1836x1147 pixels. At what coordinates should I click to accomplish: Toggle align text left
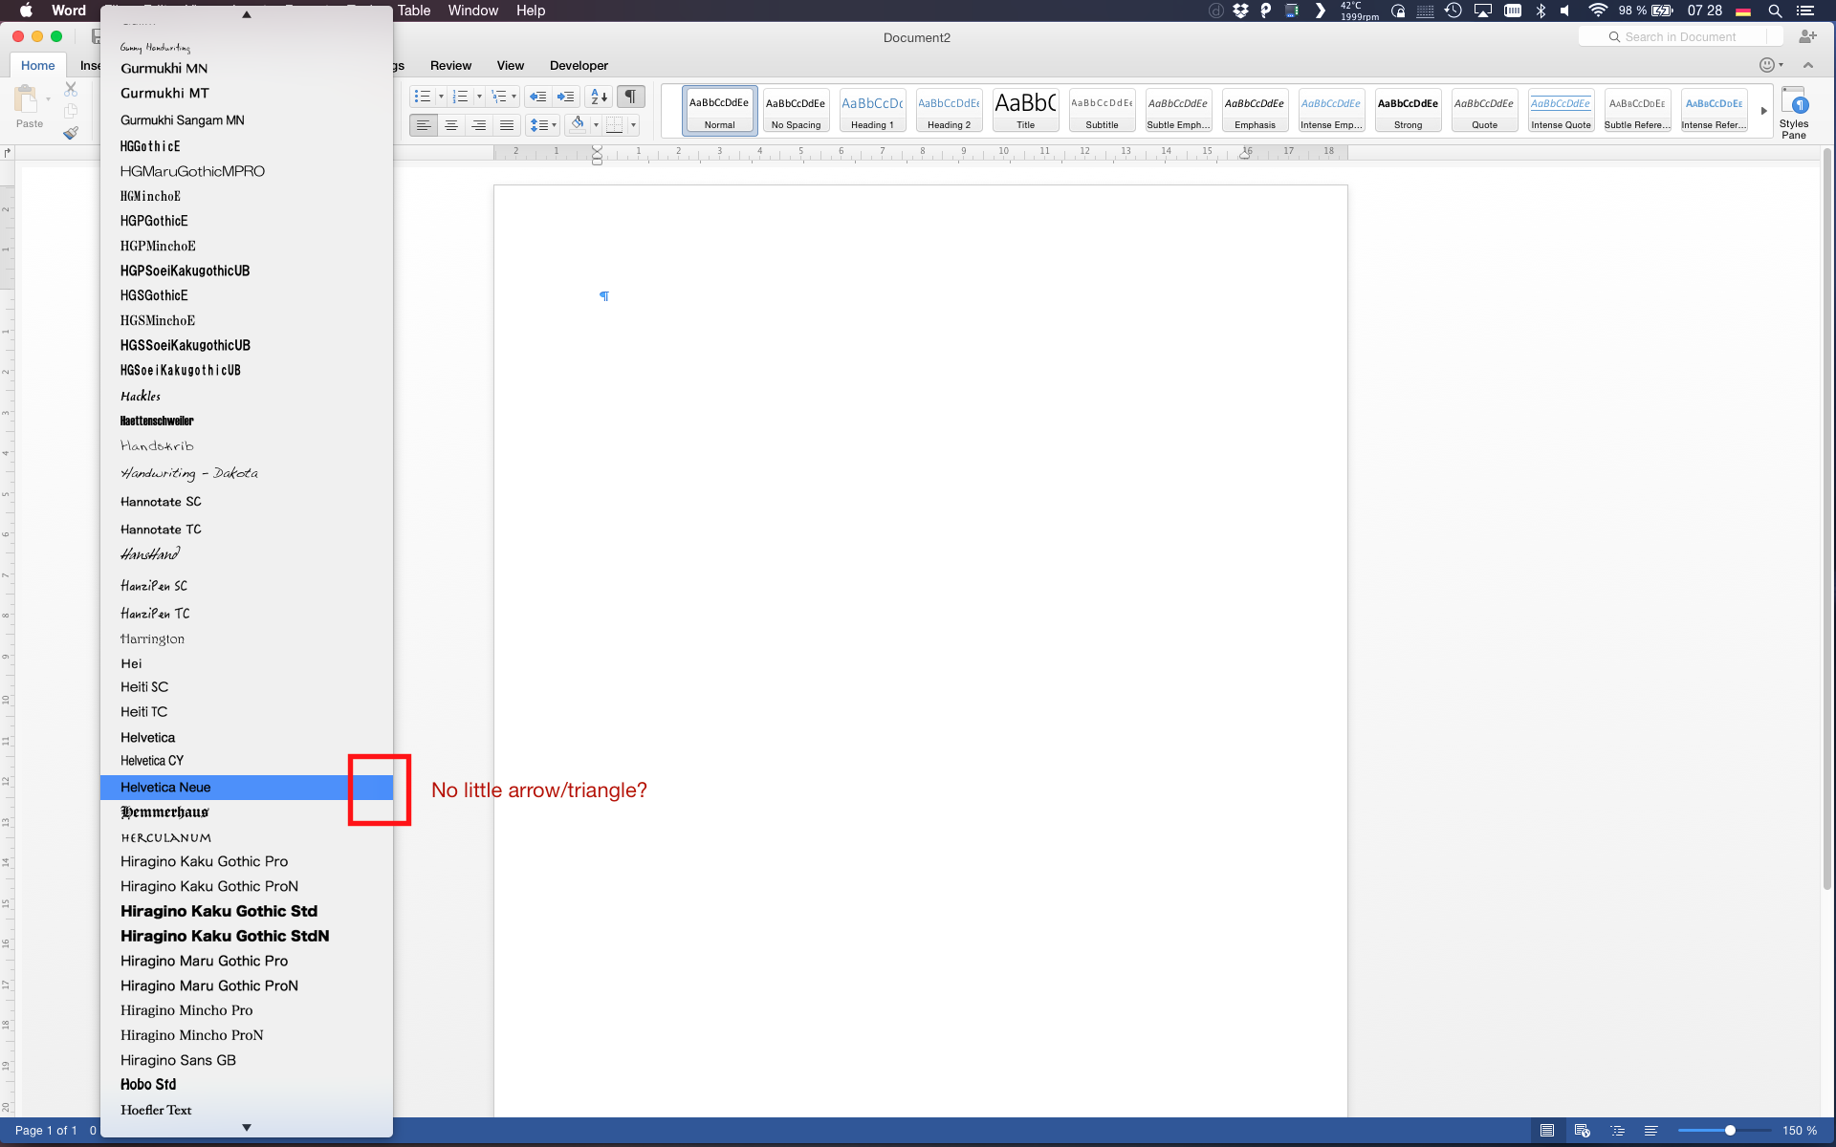[x=424, y=125]
